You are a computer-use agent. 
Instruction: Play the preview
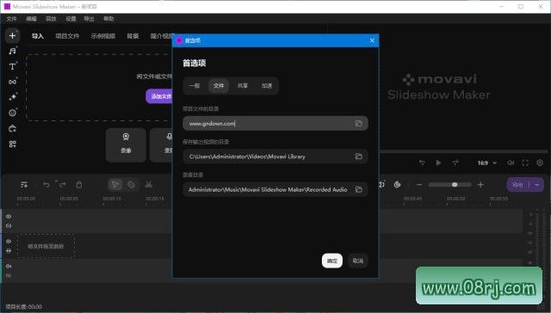[x=438, y=163]
